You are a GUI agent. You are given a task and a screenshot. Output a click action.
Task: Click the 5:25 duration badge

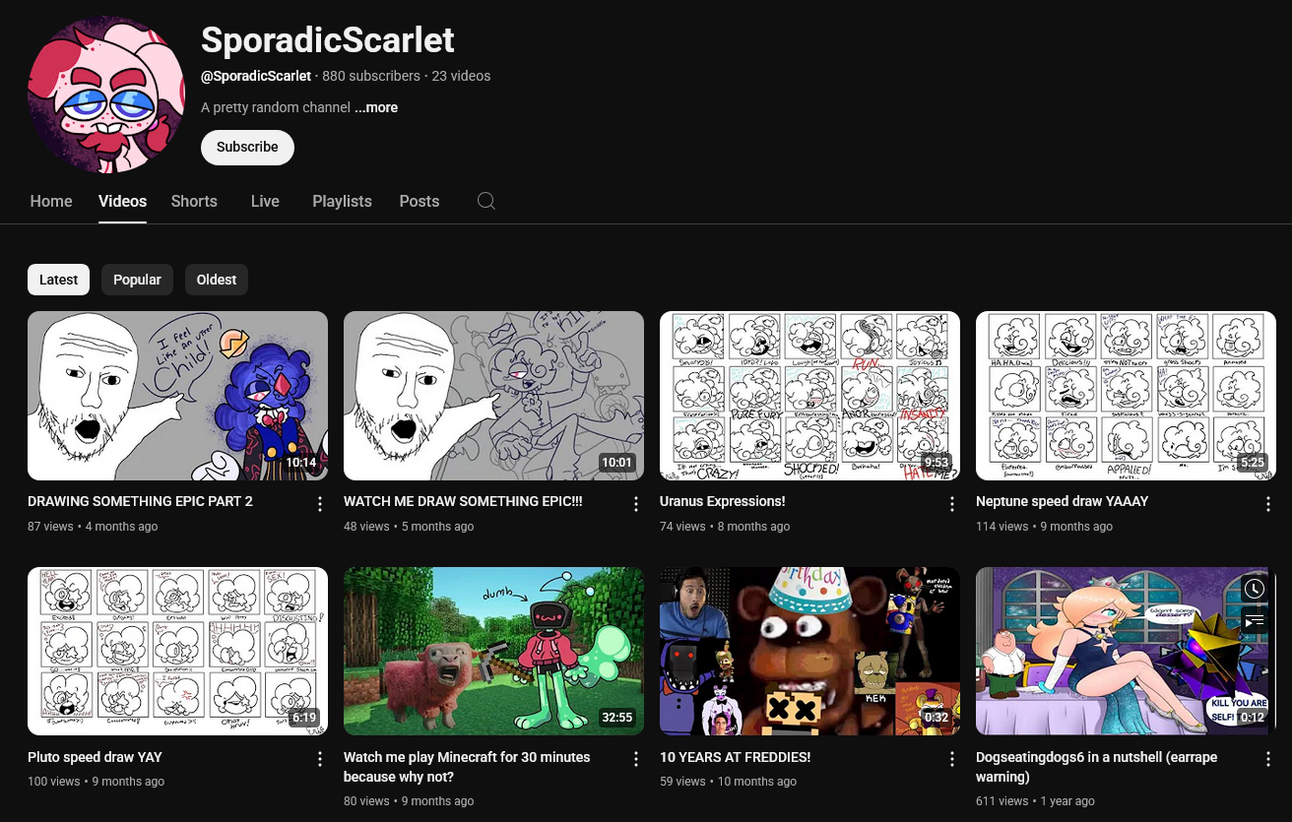pyautogui.click(x=1252, y=463)
